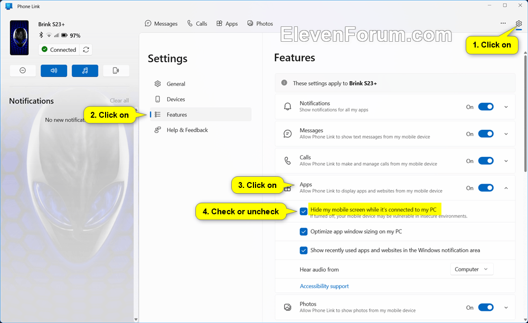Disable the Photos toggle switch
The height and width of the screenshot is (323, 528).
[x=486, y=307]
